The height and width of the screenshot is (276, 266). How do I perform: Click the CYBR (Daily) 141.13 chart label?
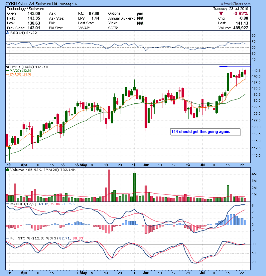[29, 67]
